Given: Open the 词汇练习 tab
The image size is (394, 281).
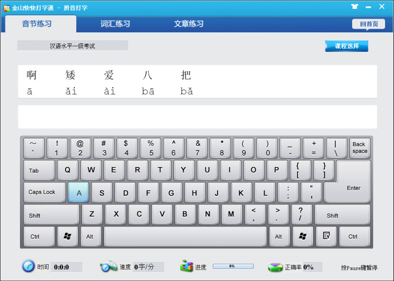Looking at the screenshot, I should click(x=115, y=24).
